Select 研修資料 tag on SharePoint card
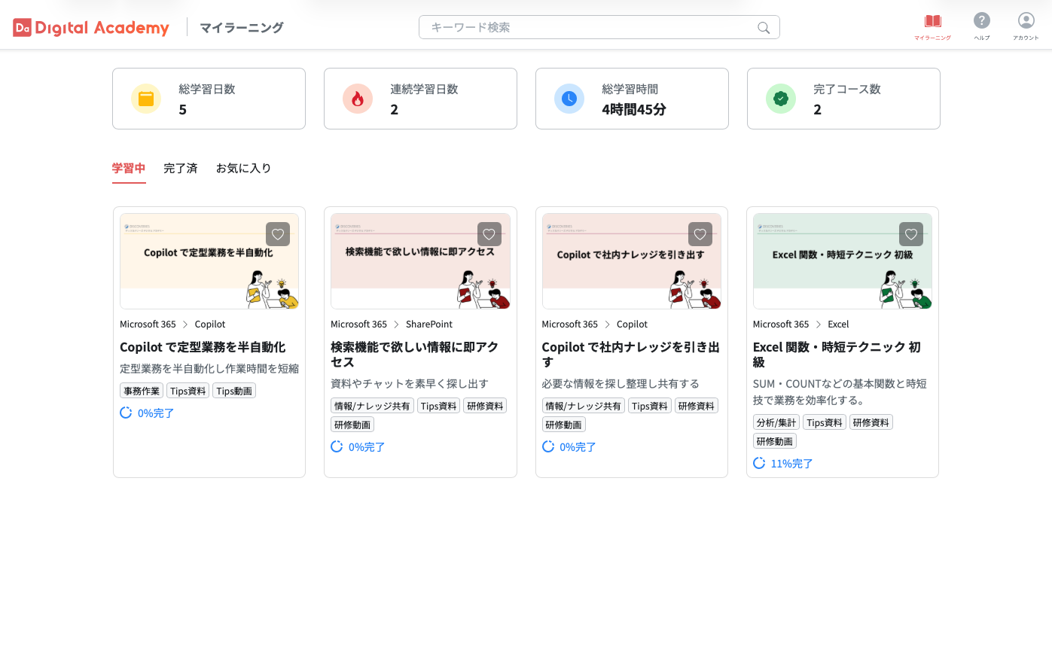The image size is (1052, 670). tap(485, 406)
